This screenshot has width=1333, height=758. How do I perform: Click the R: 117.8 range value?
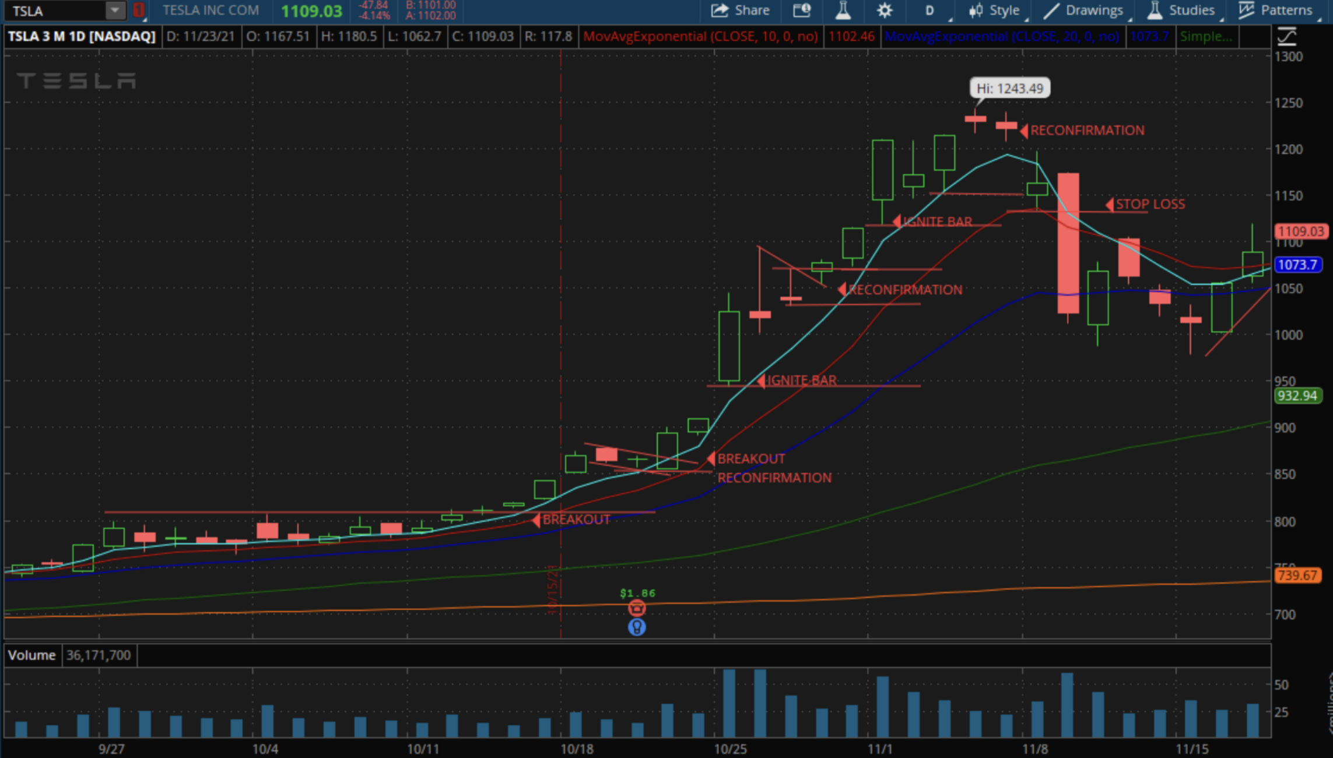point(548,36)
